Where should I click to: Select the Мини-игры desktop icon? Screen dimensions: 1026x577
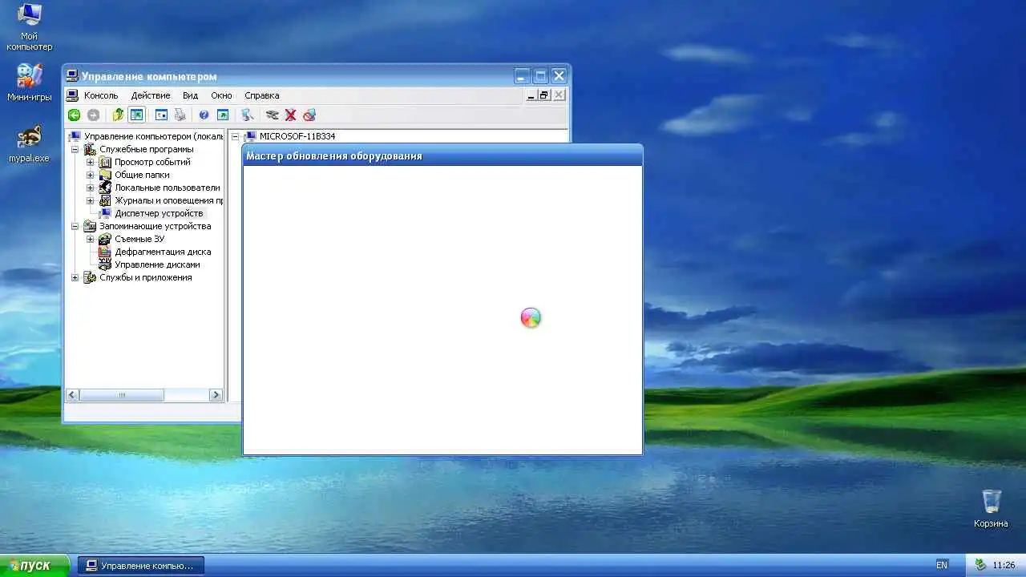point(30,83)
